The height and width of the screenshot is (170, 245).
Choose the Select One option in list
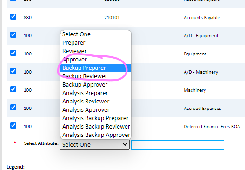[x=96, y=34]
